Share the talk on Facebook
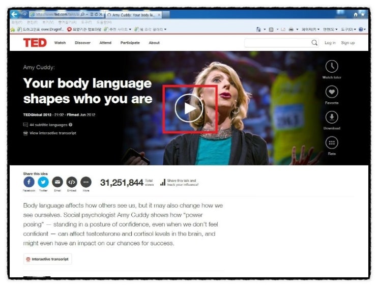The height and width of the screenshot is (287, 378). [x=29, y=182]
